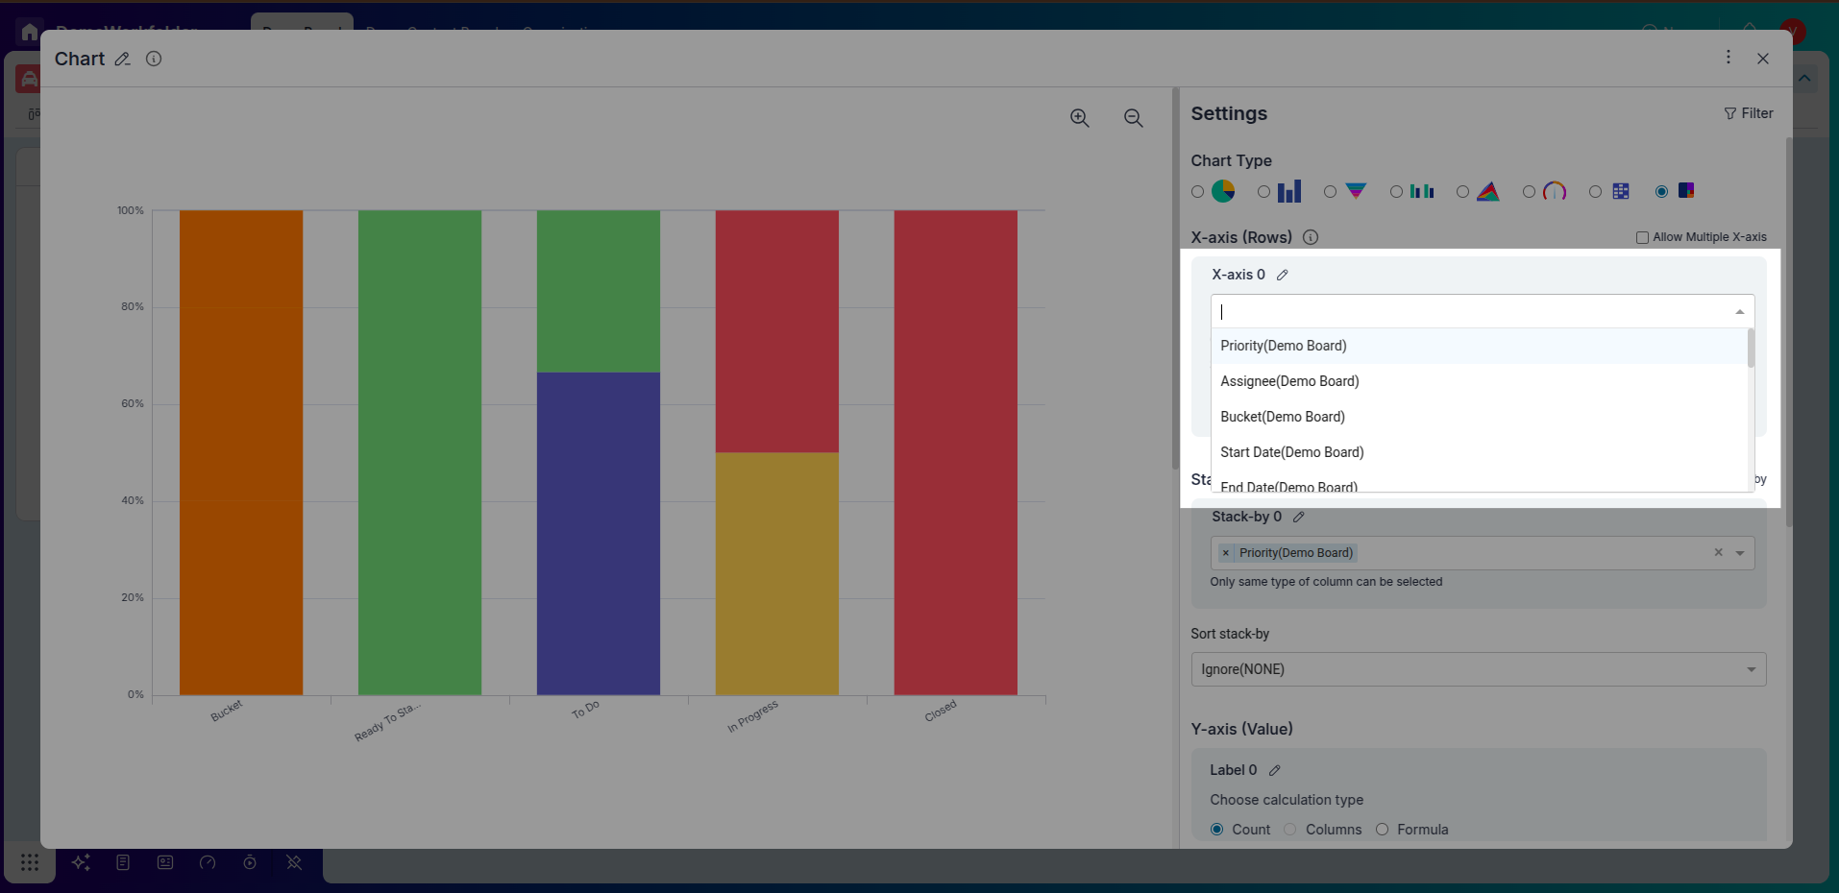The height and width of the screenshot is (893, 1839).
Task: Click the funnel chart type icon
Action: pos(1356,191)
